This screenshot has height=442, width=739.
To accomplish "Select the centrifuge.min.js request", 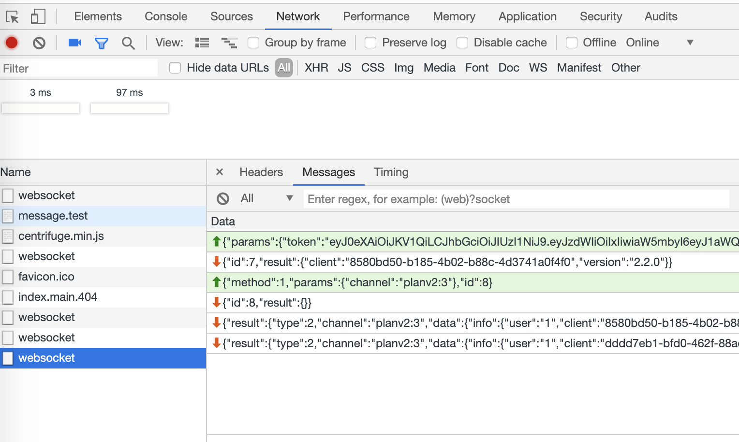I will pos(60,236).
